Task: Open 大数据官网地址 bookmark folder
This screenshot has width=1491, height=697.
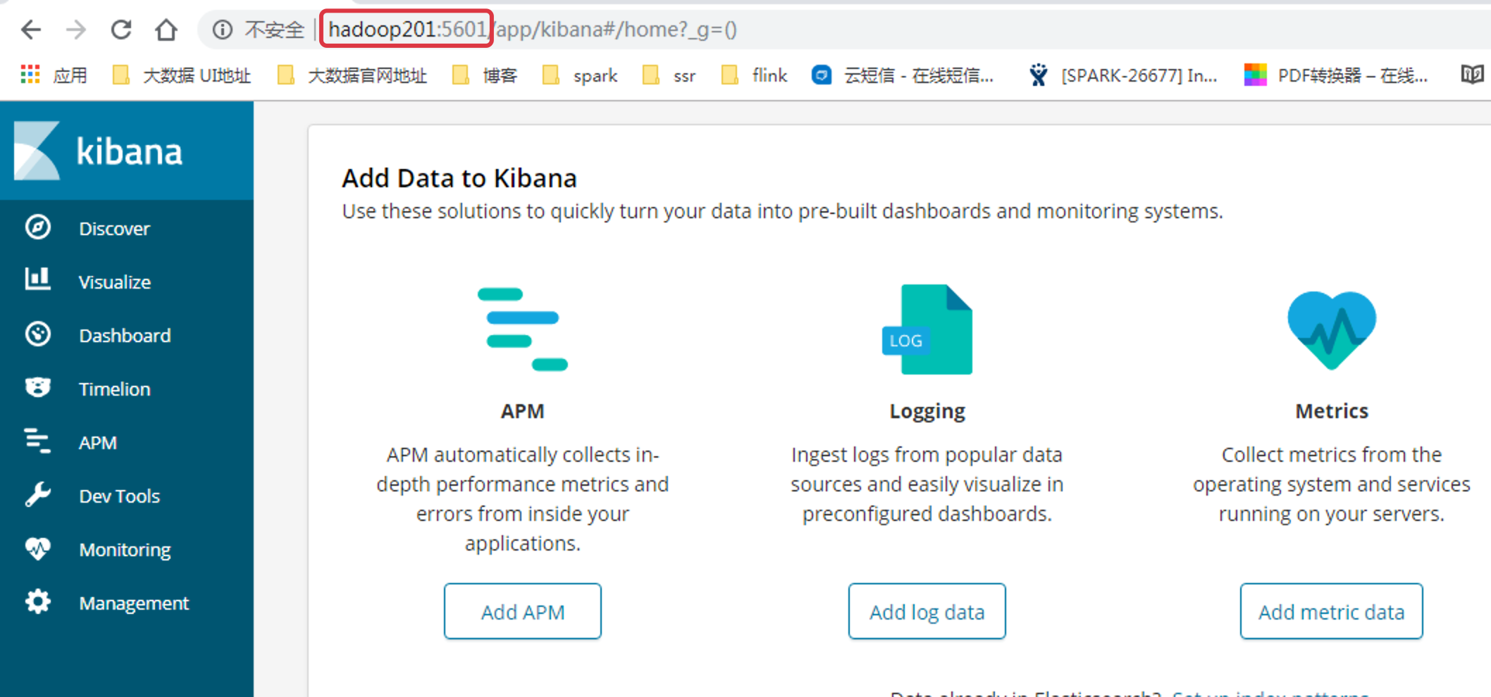Action: tap(352, 75)
